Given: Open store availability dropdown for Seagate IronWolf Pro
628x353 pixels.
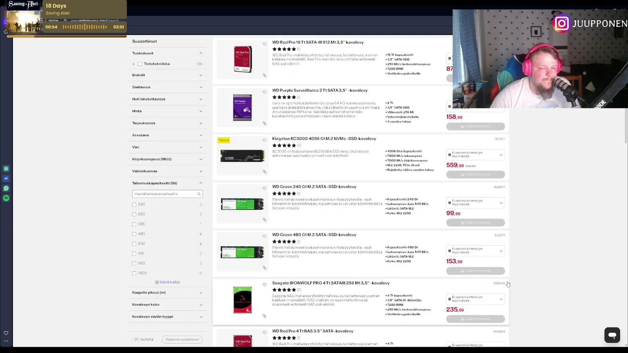Looking at the screenshot, I should pyautogui.click(x=475, y=299).
